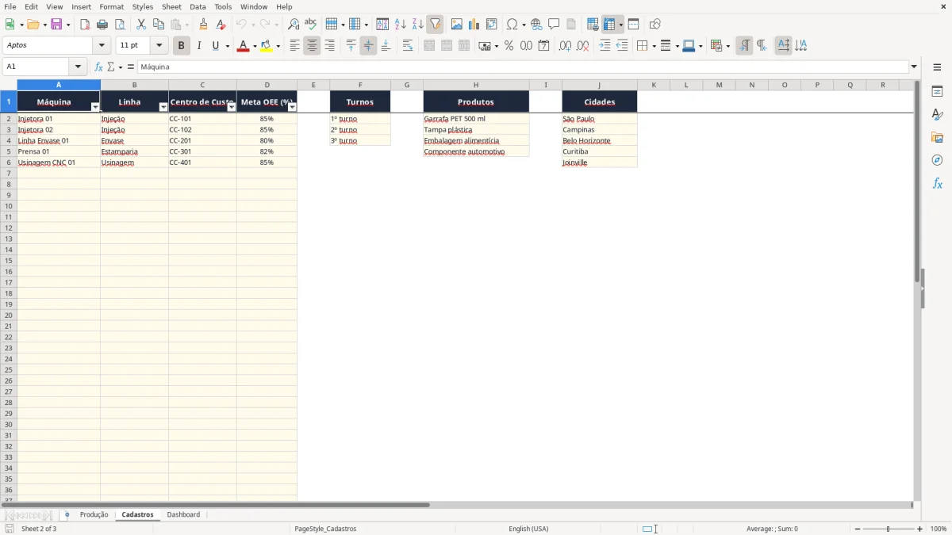Open the Data menu
Screen dimensions: 952x535
pyautogui.click(x=198, y=6)
